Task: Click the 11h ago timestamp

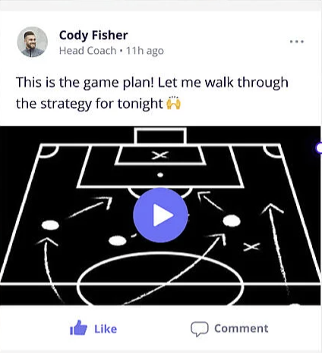Action: 145,51
